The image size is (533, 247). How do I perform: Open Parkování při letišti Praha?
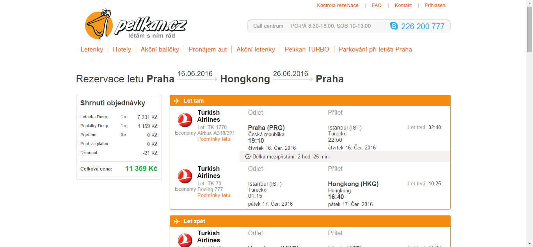tap(375, 50)
